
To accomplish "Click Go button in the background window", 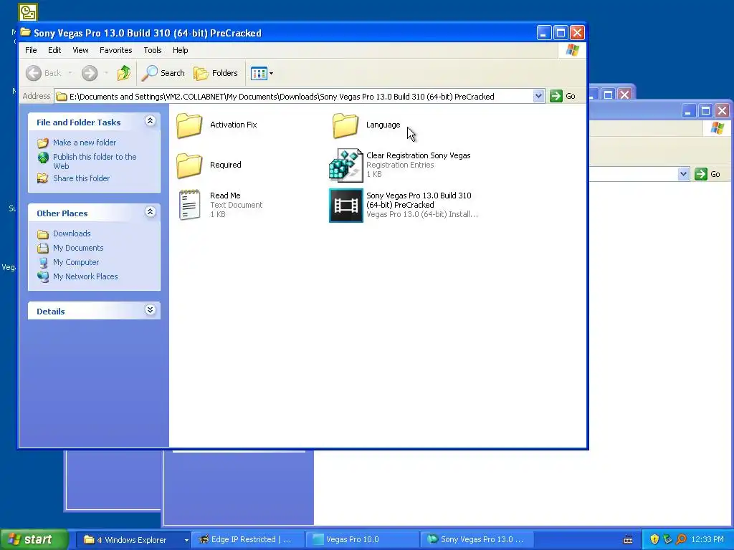I will pyautogui.click(x=707, y=174).
